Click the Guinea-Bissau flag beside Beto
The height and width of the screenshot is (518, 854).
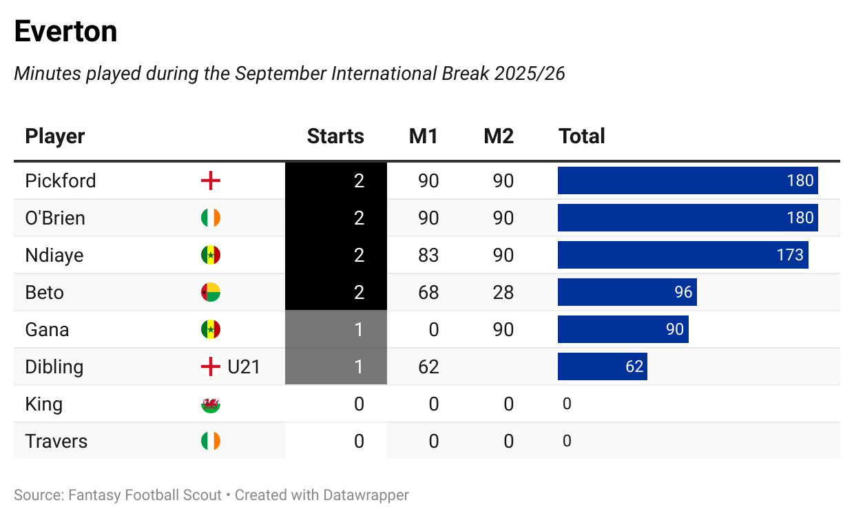click(x=210, y=293)
